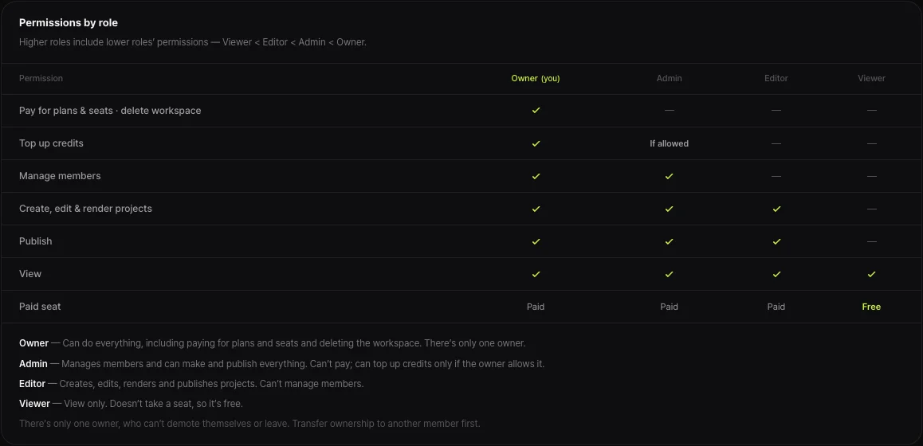Click the bold 'Viewer' role description

34,404
